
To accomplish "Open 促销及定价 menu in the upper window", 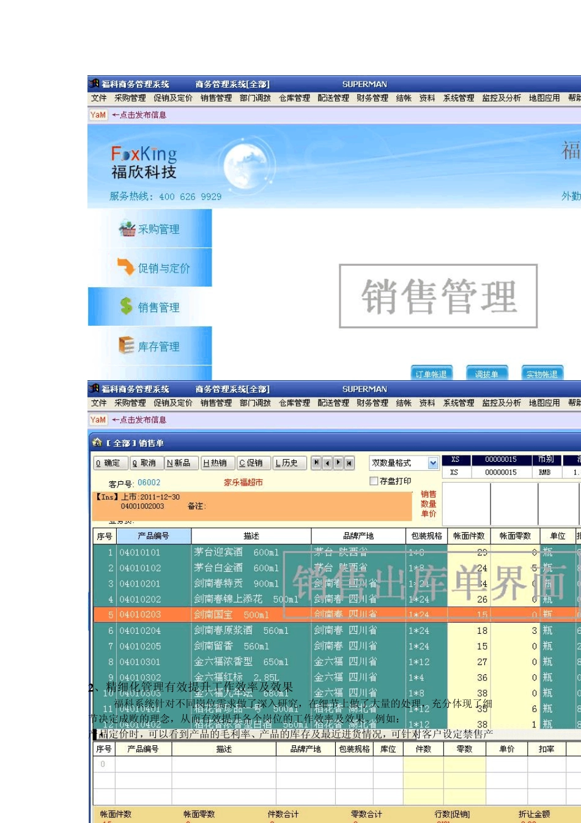I will point(173,98).
